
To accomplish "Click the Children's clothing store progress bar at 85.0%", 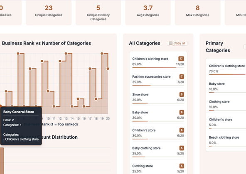I will pyautogui.click(x=158, y=68).
